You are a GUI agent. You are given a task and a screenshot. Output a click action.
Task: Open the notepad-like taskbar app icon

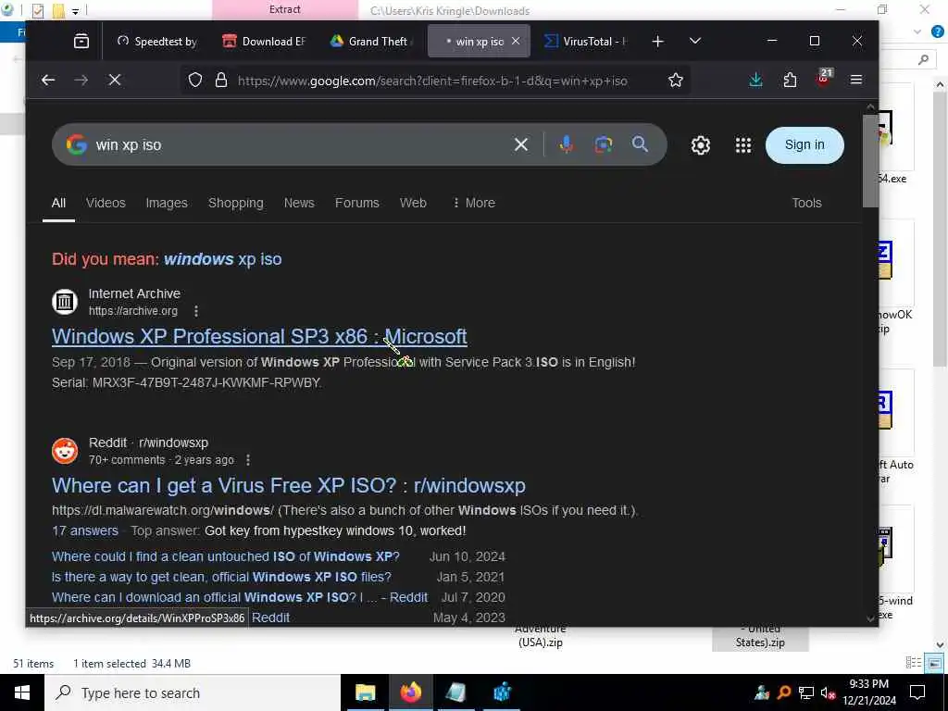pyautogui.click(x=455, y=692)
